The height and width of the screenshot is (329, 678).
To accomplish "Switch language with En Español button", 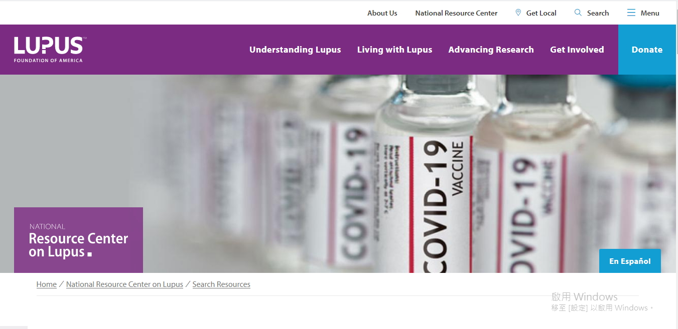I will tap(630, 261).
